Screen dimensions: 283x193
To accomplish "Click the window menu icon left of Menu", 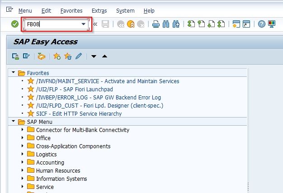I will click(x=9, y=9).
